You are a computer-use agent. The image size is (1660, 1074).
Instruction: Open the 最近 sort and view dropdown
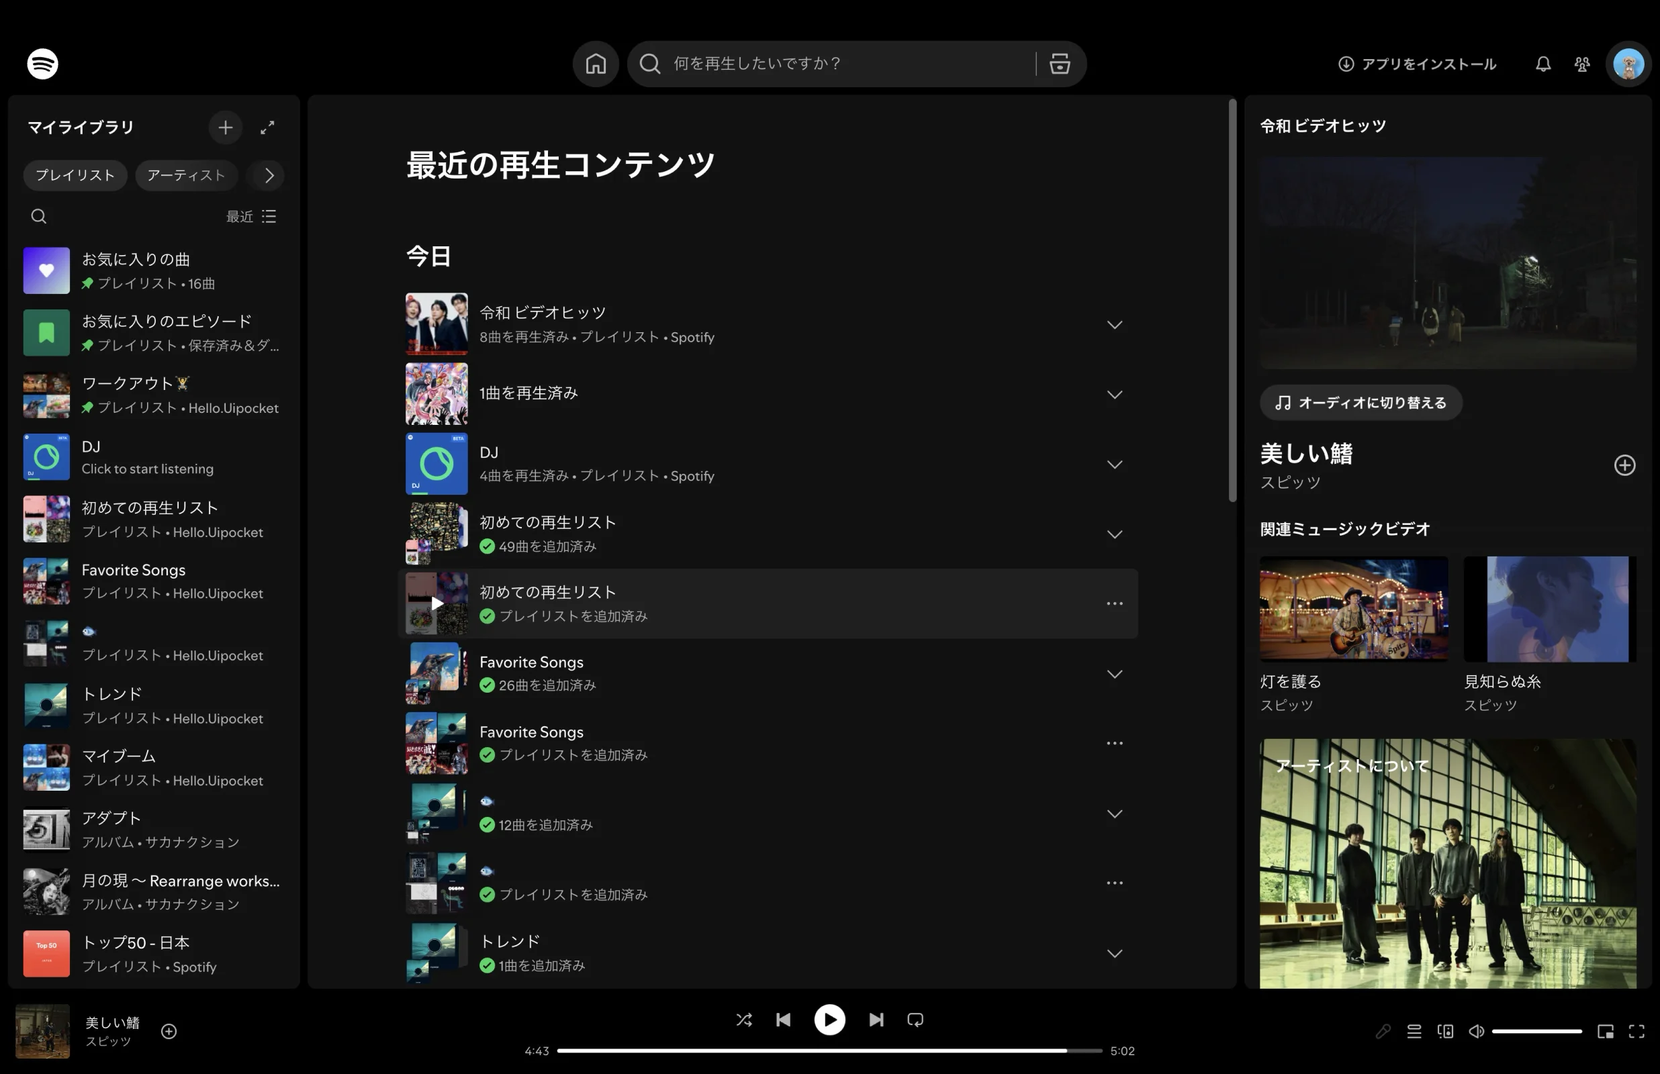(251, 217)
